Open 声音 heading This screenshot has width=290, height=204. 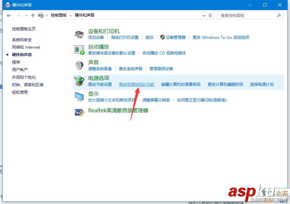click(x=93, y=63)
